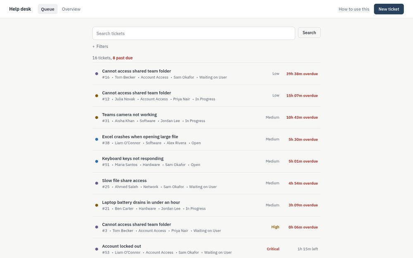Click 1h 15m left on ticket #53

tap(308, 249)
